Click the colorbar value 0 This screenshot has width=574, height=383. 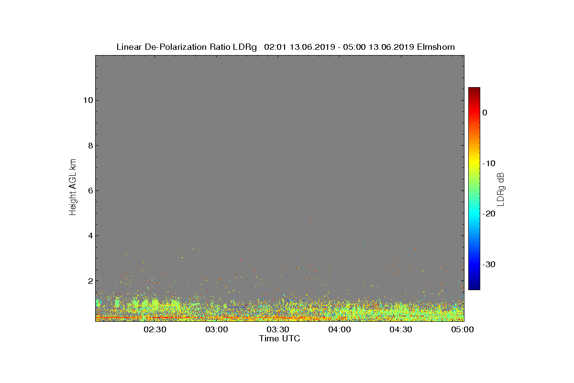tap(485, 113)
